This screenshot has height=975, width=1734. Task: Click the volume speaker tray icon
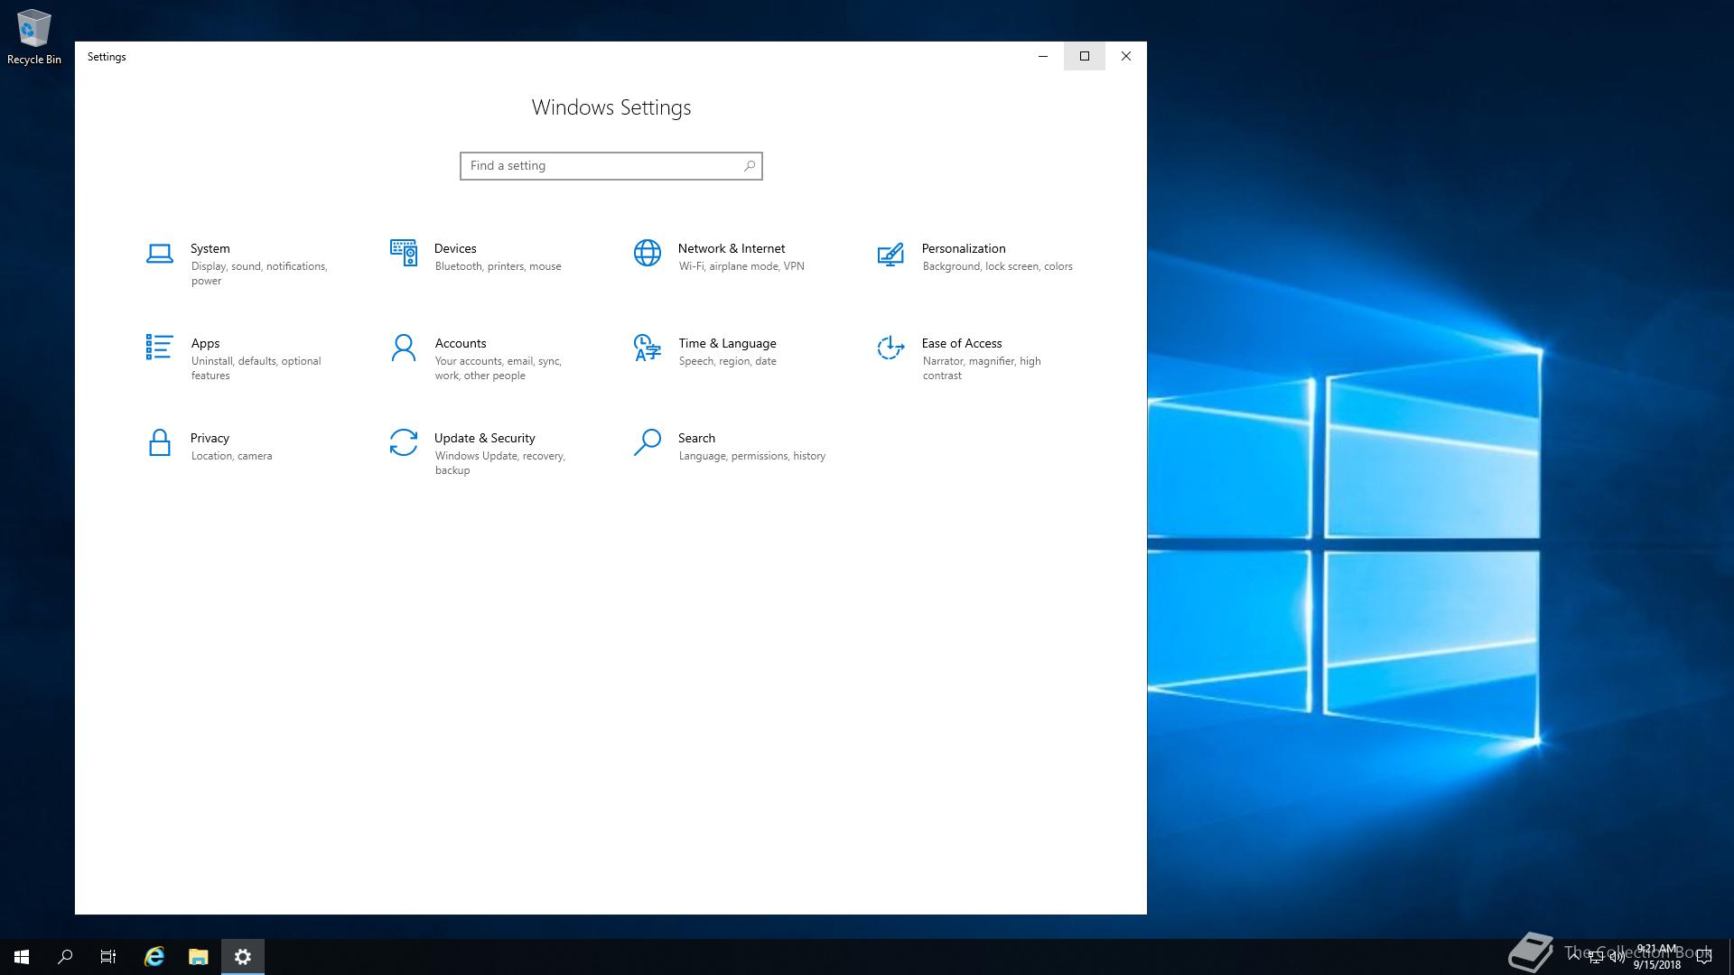[1617, 957]
